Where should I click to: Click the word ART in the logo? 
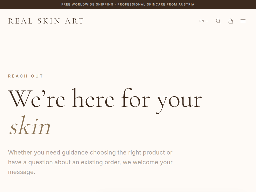coord(74,21)
